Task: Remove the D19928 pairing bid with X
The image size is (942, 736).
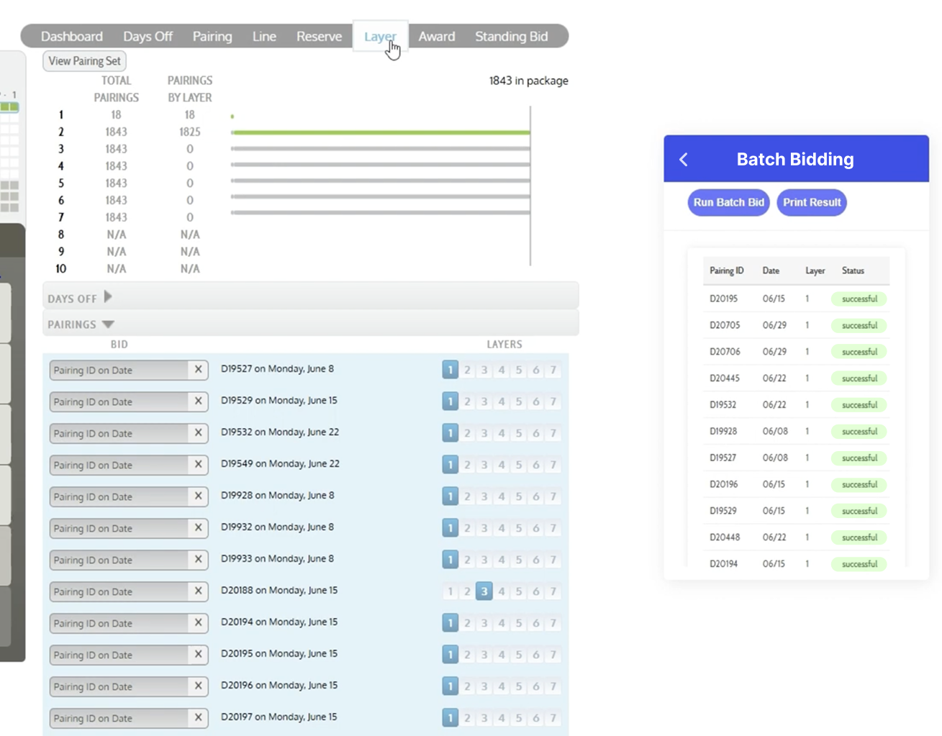Action: click(x=198, y=496)
